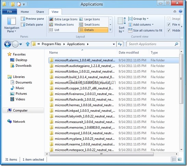Select Extra Large Icons layout
This screenshot has width=187, height=166.
point(63,19)
